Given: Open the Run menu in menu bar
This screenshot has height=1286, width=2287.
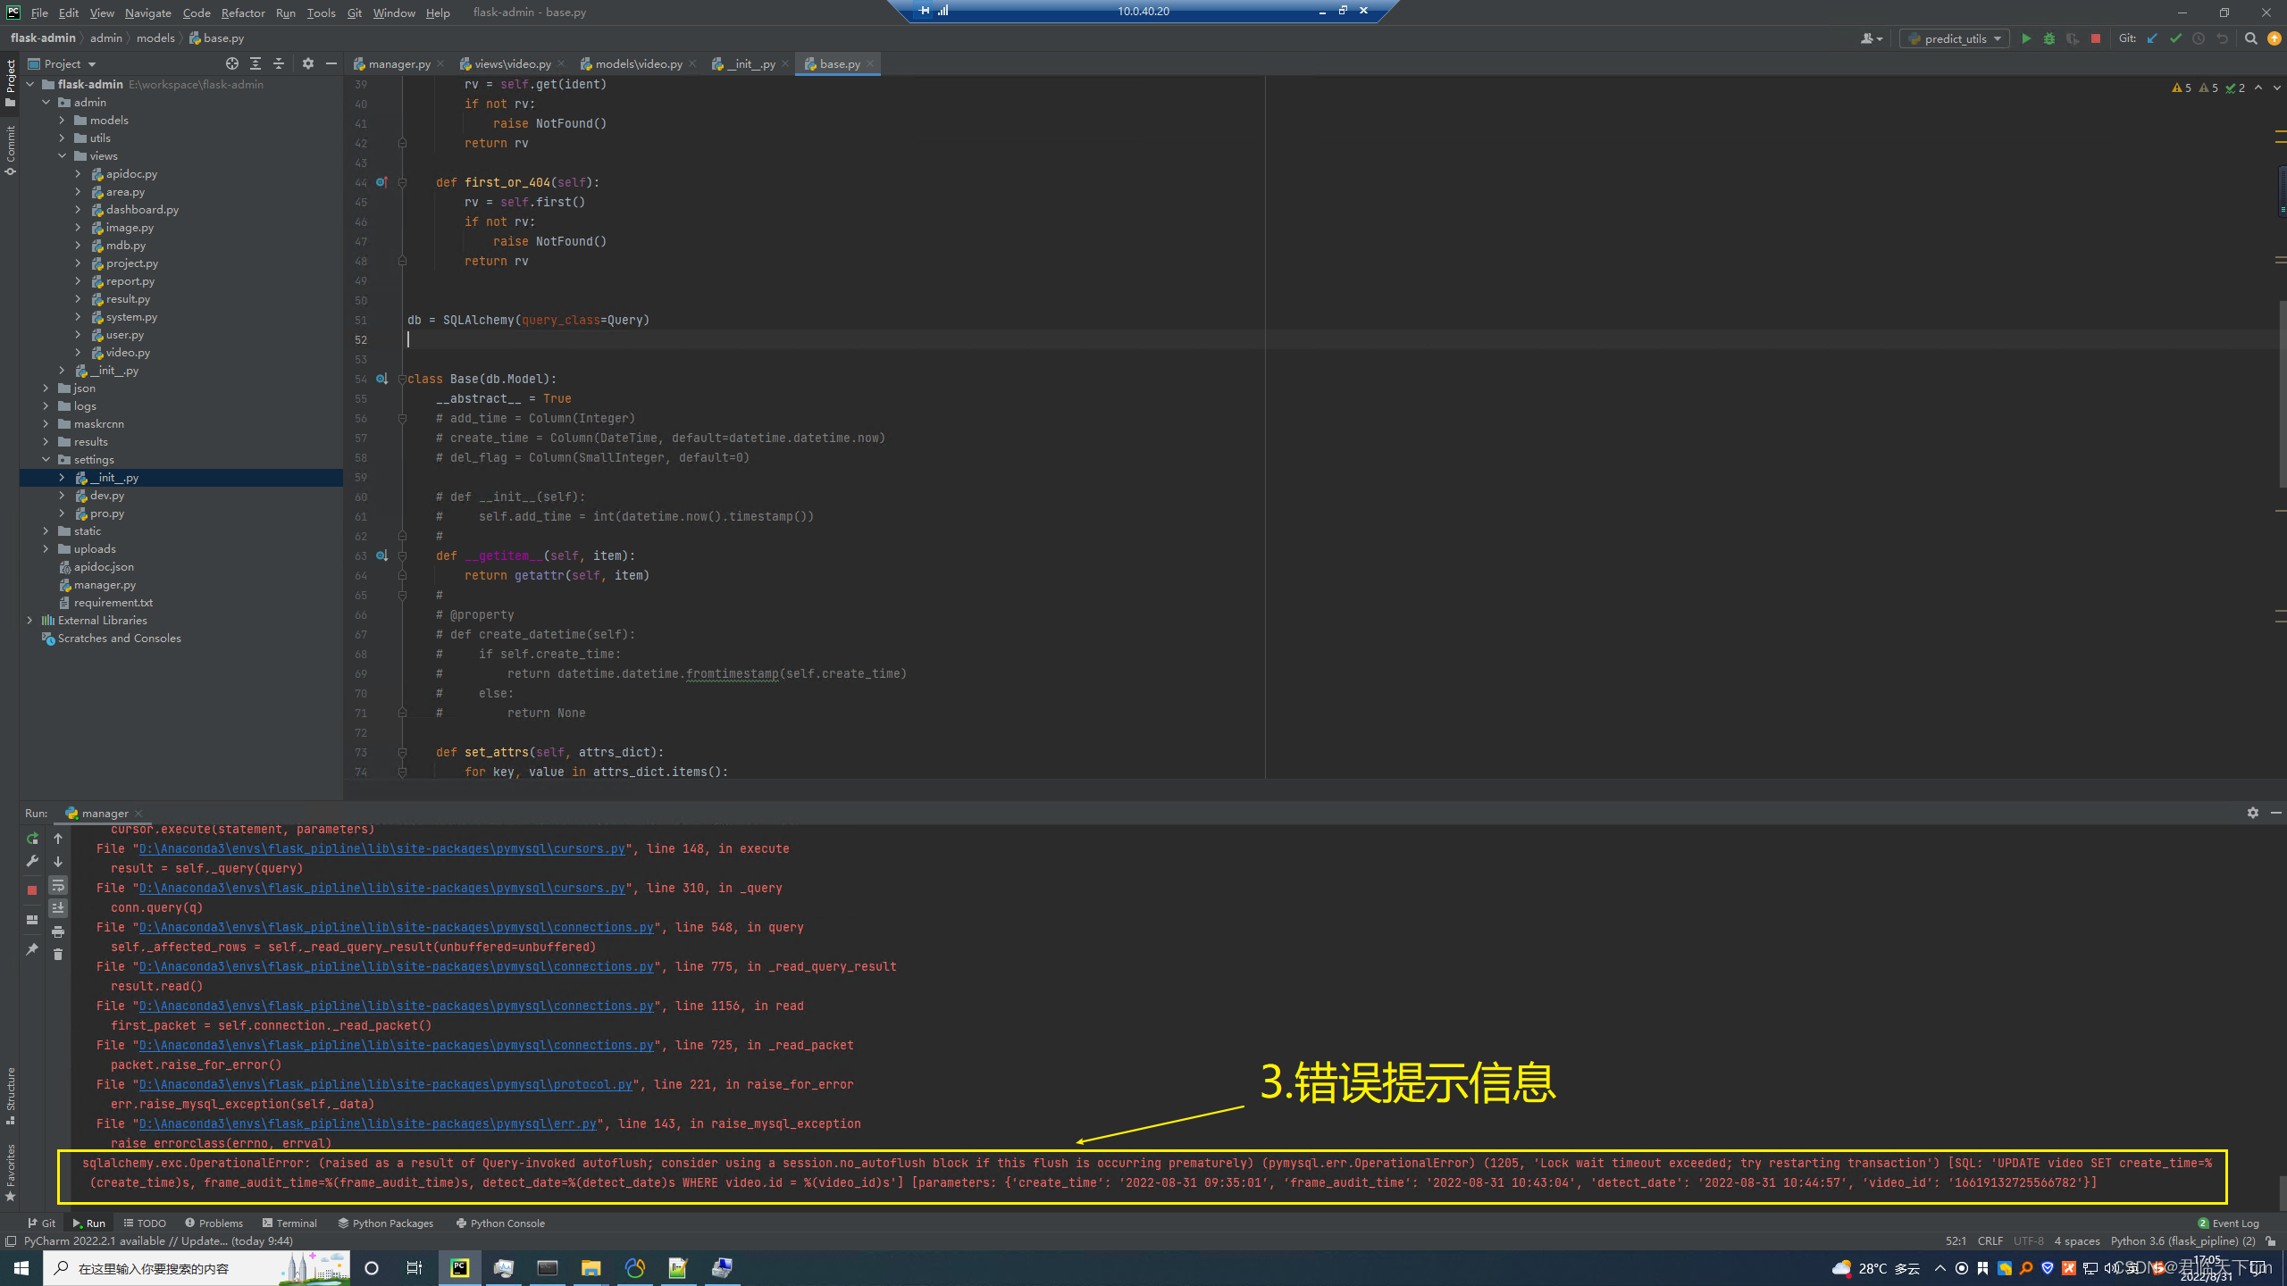Looking at the screenshot, I should 284,13.
